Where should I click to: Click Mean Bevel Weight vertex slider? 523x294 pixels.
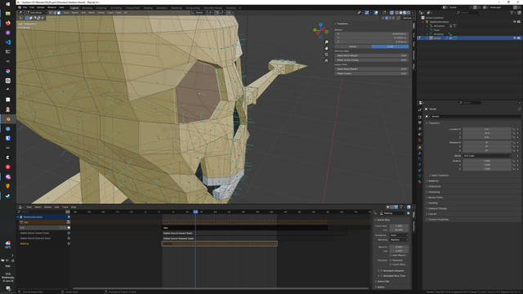372,56
